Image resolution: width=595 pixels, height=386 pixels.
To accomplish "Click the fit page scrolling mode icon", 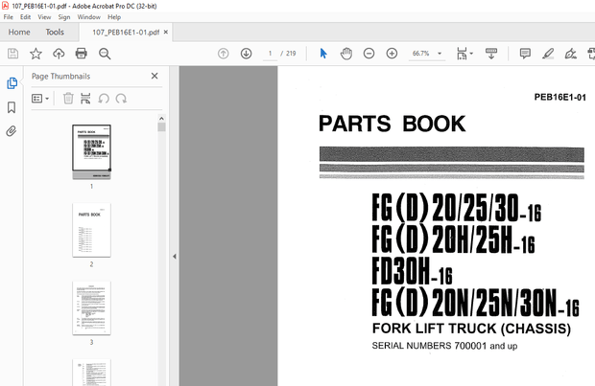I will (462, 54).
